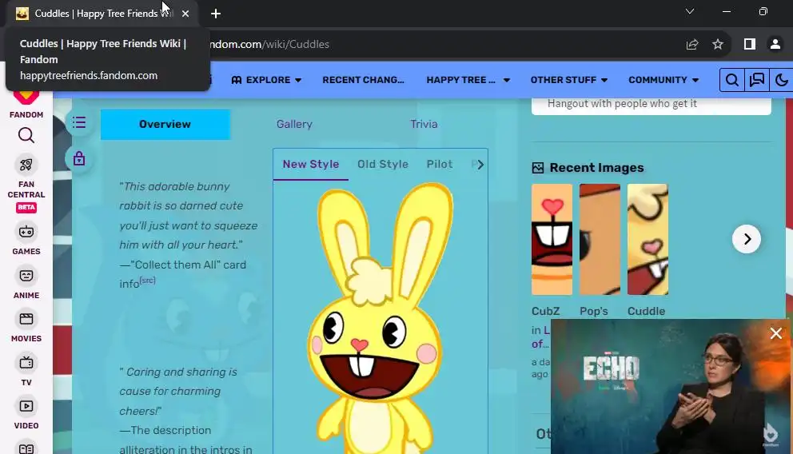Select the Old Style infobox tab

[x=383, y=165]
